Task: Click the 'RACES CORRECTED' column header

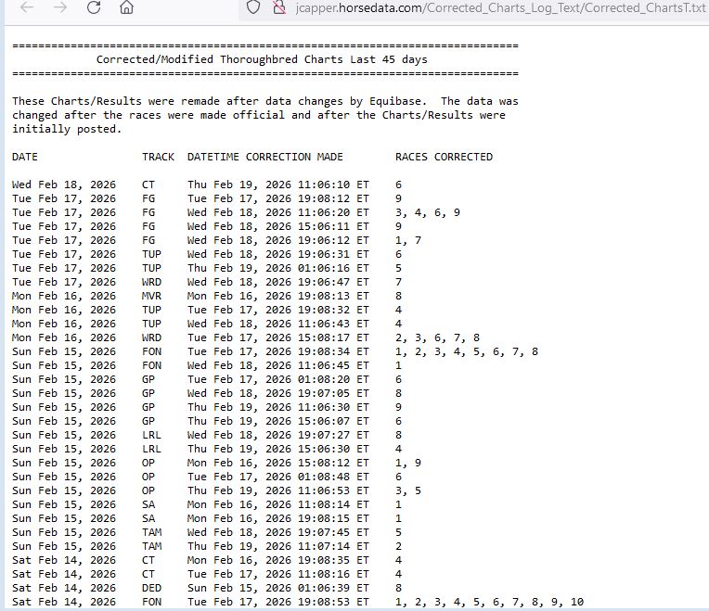Action: (x=444, y=157)
